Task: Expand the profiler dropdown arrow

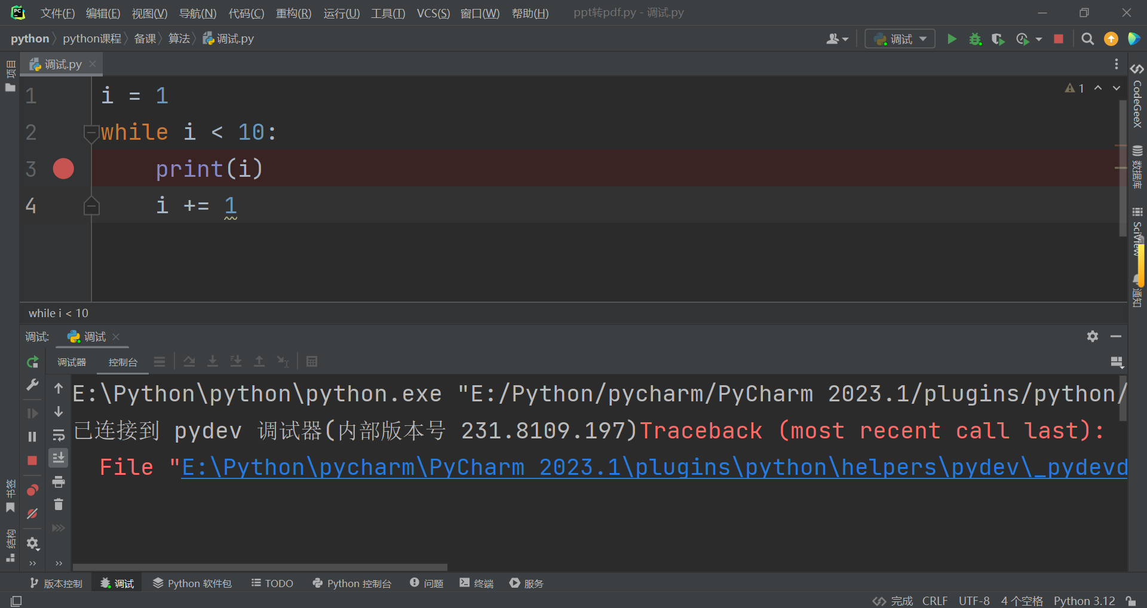Action: pos(1039,39)
